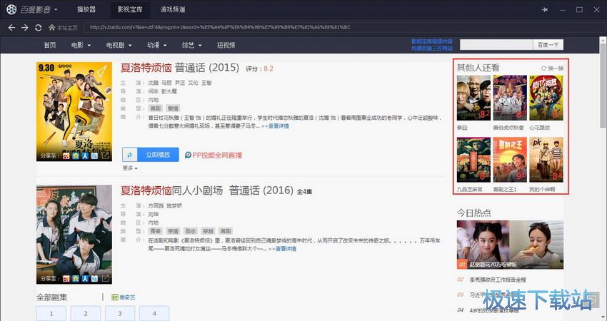Open 首页 in navigation bar

pos(49,45)
